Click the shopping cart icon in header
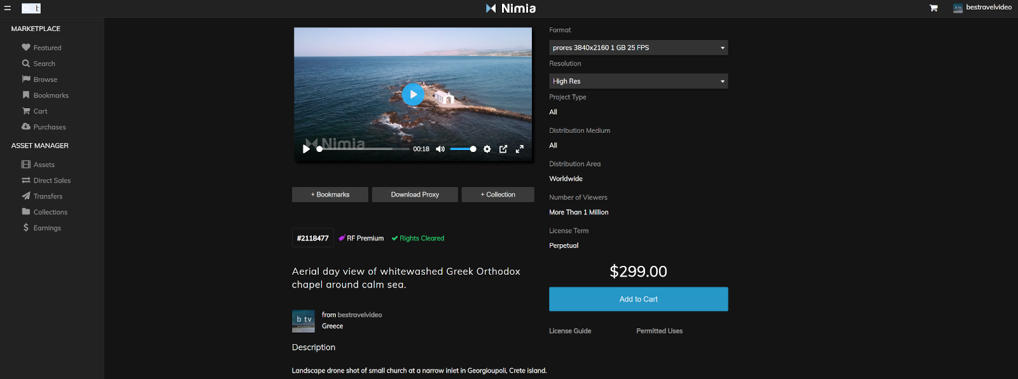Screen dimensions: 1018x379 click(x=933, y=8)
